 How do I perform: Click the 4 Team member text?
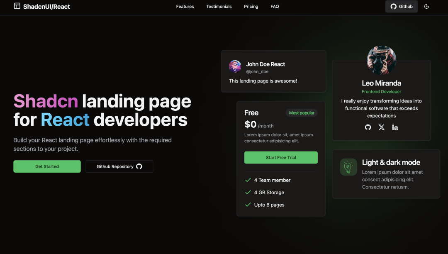pos(272,180)
